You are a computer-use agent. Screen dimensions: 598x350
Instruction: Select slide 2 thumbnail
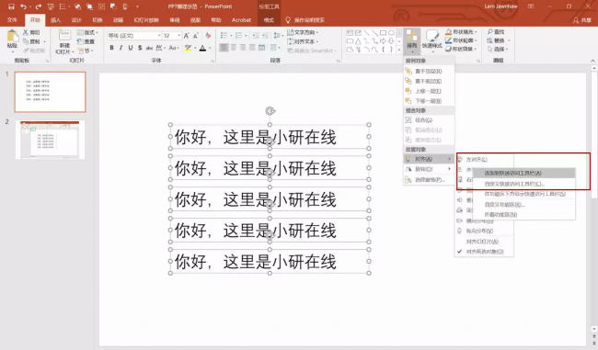coord(50,140)
